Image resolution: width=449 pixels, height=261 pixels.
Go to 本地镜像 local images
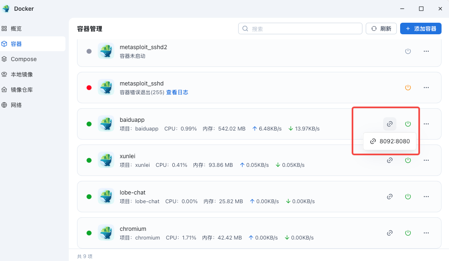tap(17, 74)
